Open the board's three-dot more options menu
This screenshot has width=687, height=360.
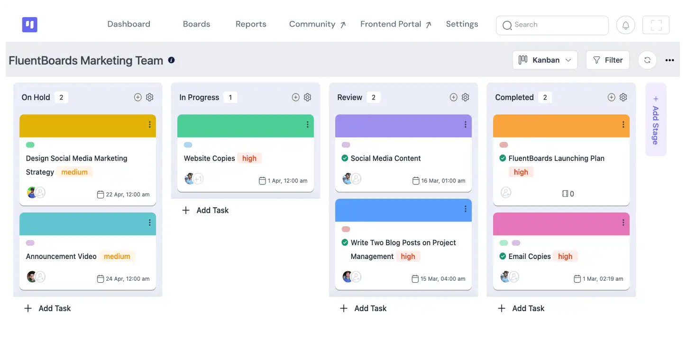tap(669, 60)
